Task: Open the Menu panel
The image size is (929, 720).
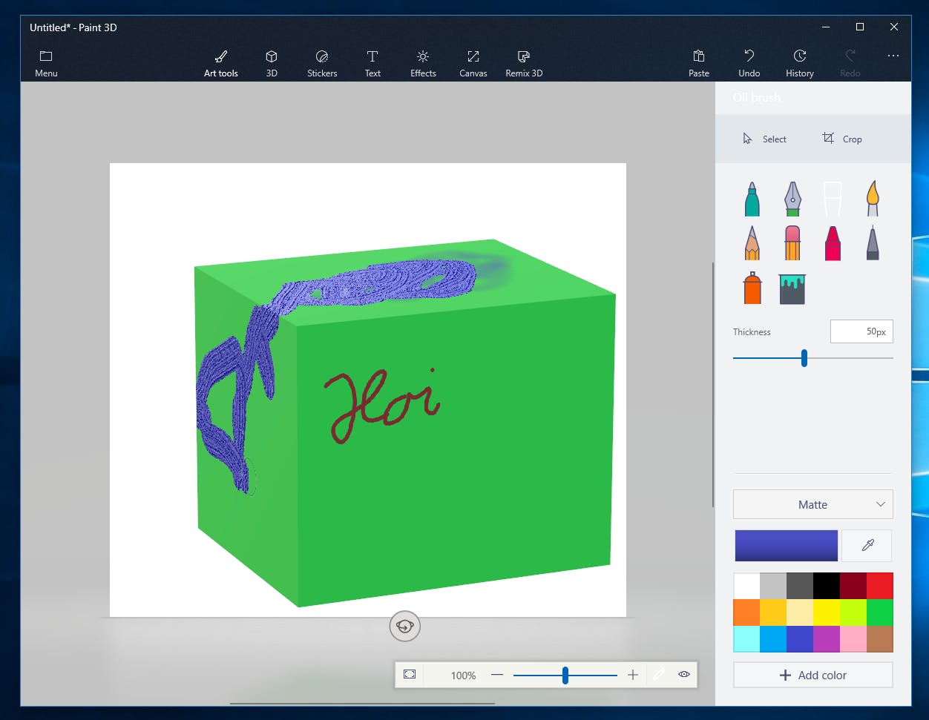Action: [45, 62]
